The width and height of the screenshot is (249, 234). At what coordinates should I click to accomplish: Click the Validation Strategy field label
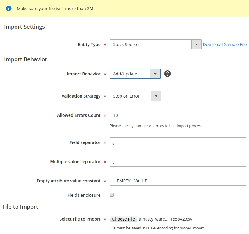pos(81,96)
